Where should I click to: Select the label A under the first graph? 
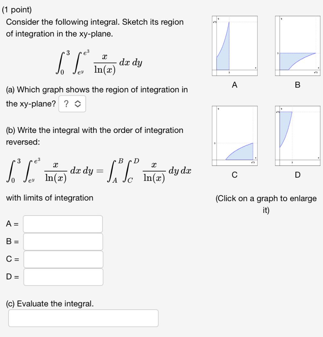tap(234, 84)
